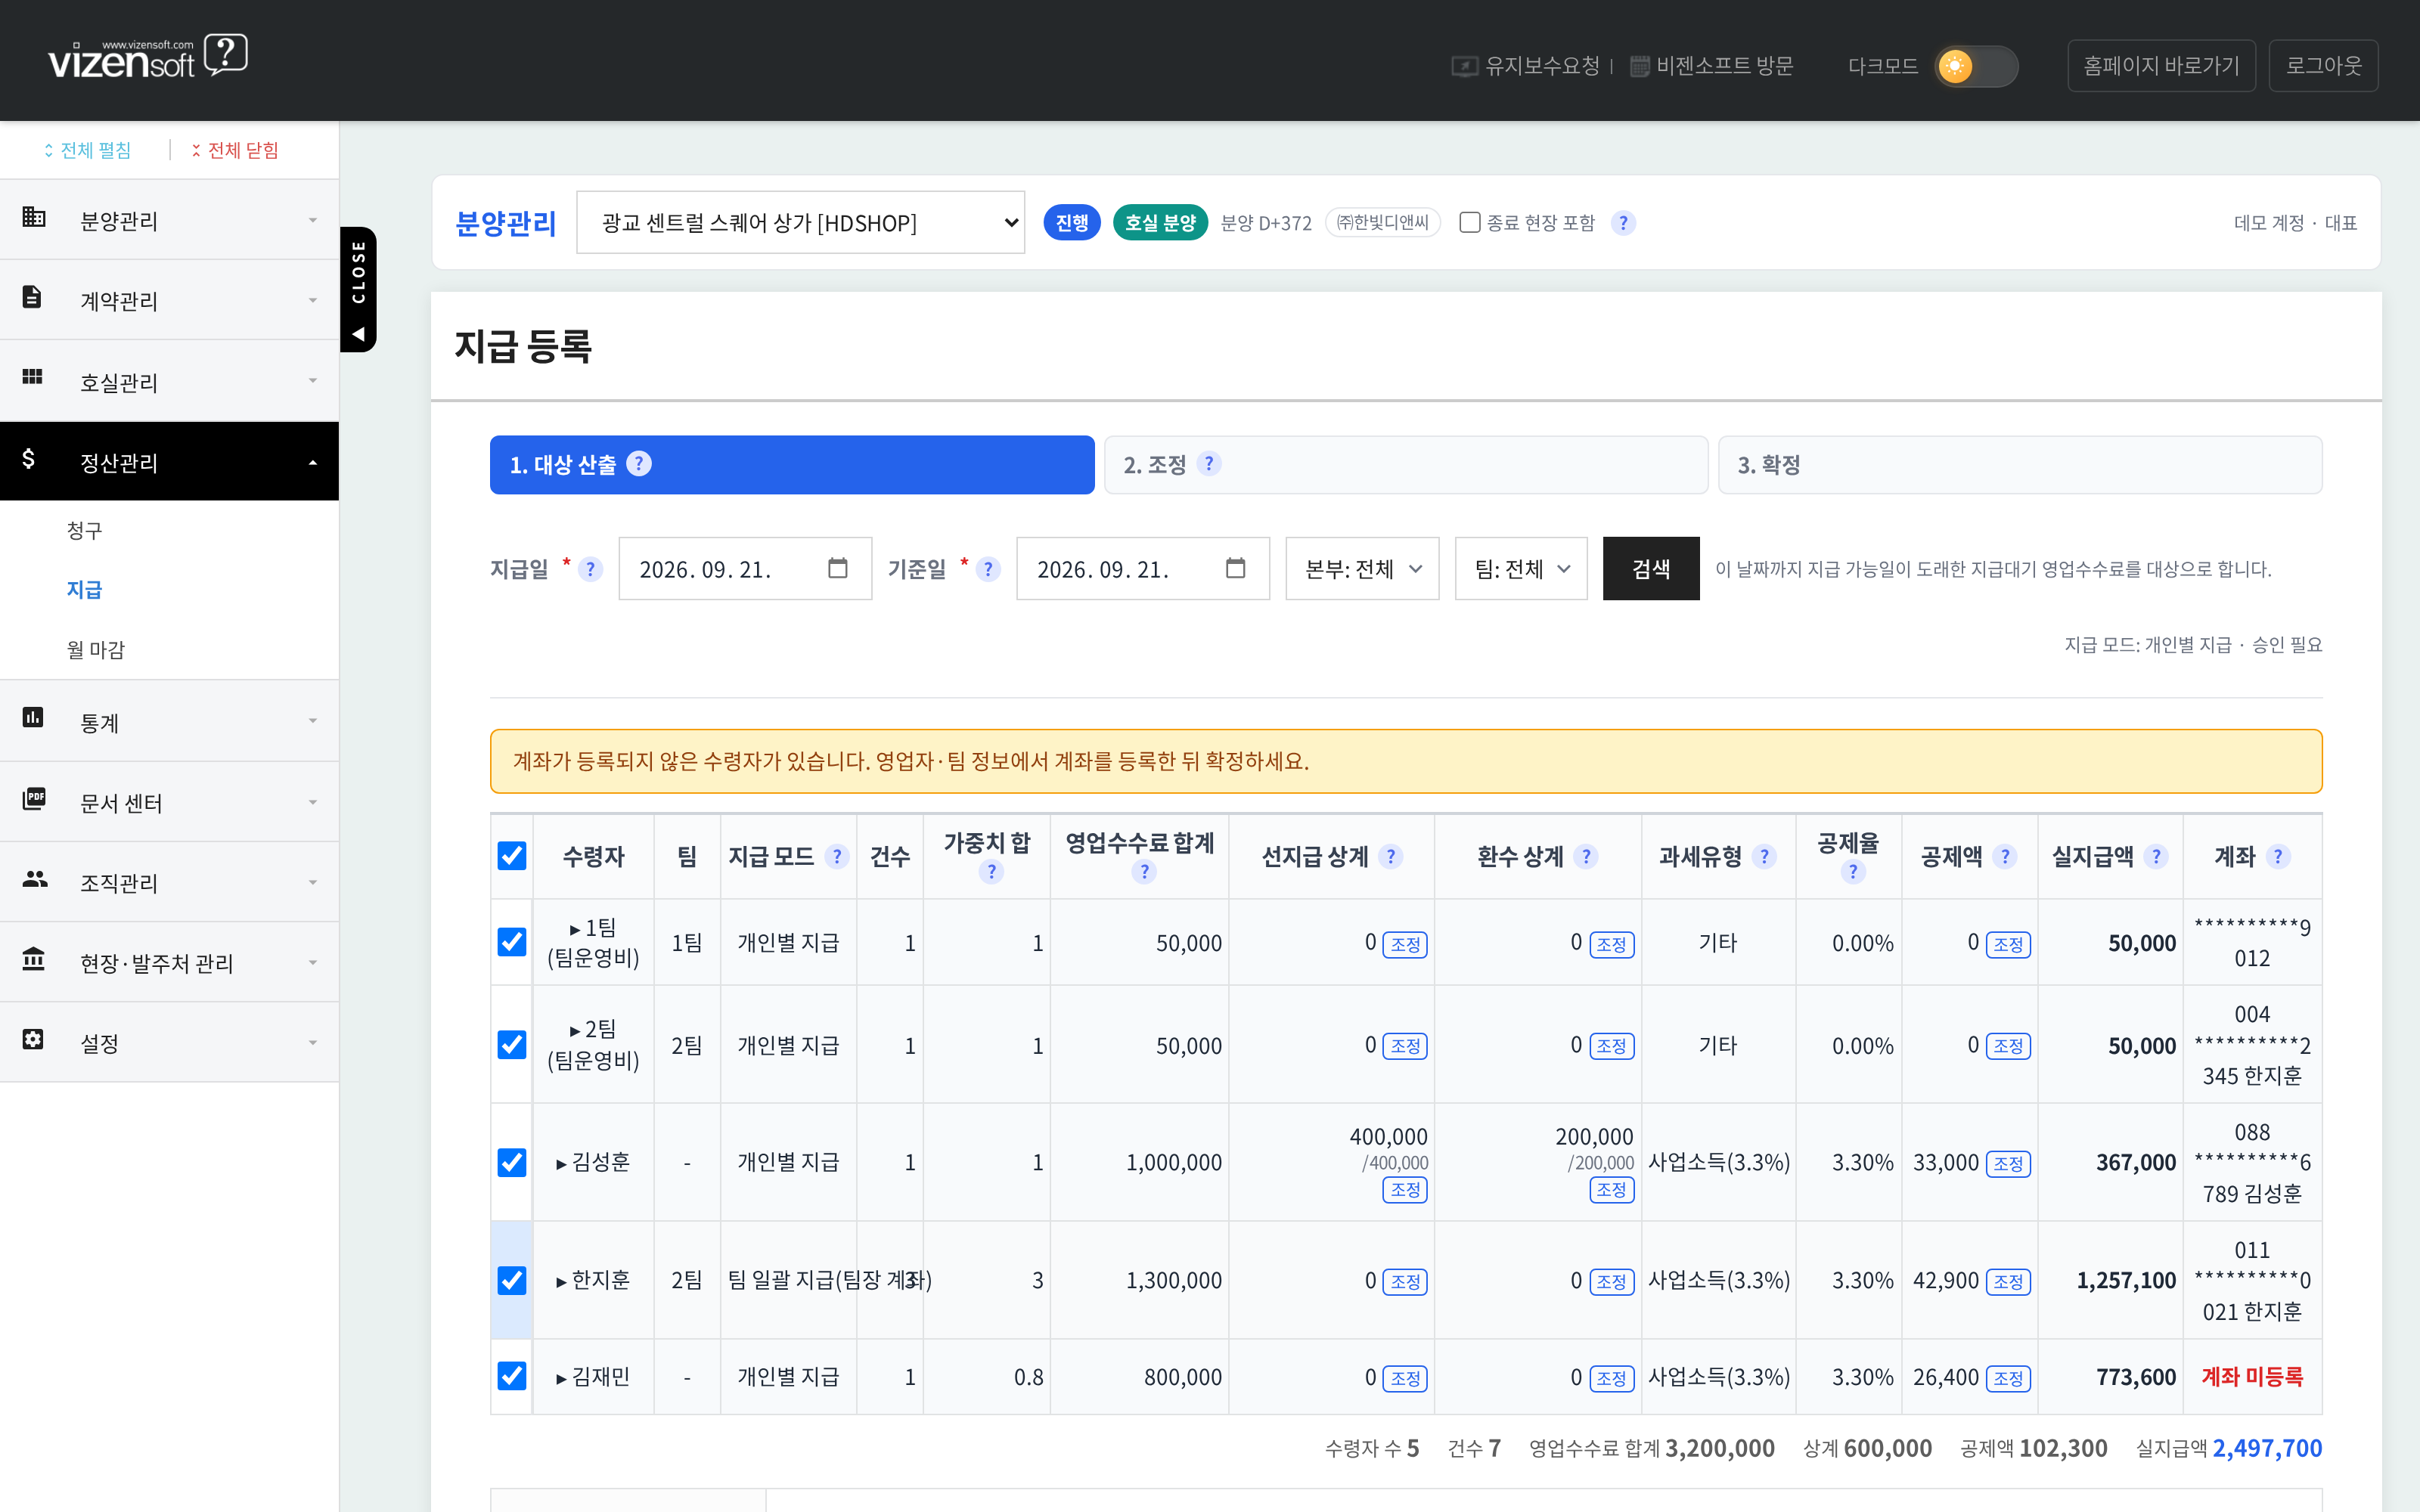The image size is (2420, 1512).
Task: Toggle the 다크모드 switch
Action: click(x=1976, y=66)
